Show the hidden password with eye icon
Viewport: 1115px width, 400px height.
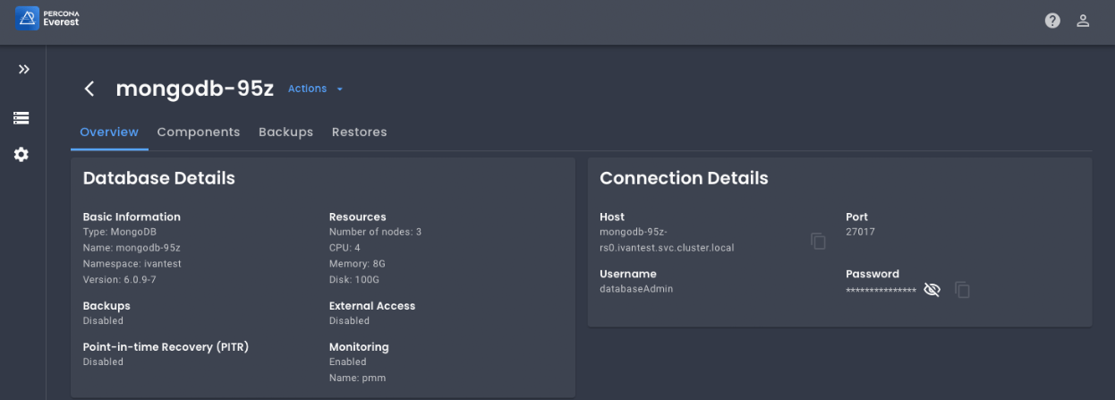(932, 290)
